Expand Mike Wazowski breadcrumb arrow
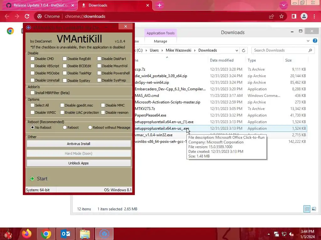Viewport: 321px width, 240px height. pyautogui.click(x=195, y=50)
